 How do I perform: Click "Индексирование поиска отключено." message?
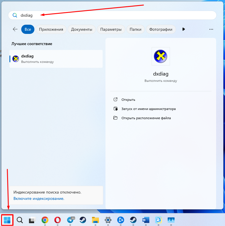(x=47, y=192)
